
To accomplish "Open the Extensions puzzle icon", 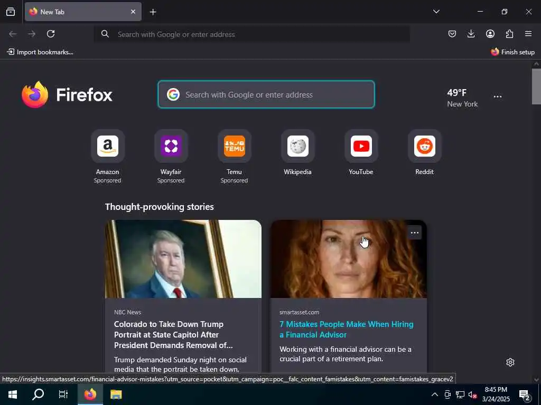I will point(509,34).
